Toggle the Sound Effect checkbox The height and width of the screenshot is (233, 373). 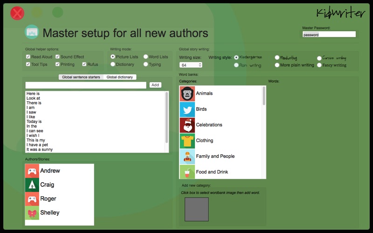(x=57, y=56)
